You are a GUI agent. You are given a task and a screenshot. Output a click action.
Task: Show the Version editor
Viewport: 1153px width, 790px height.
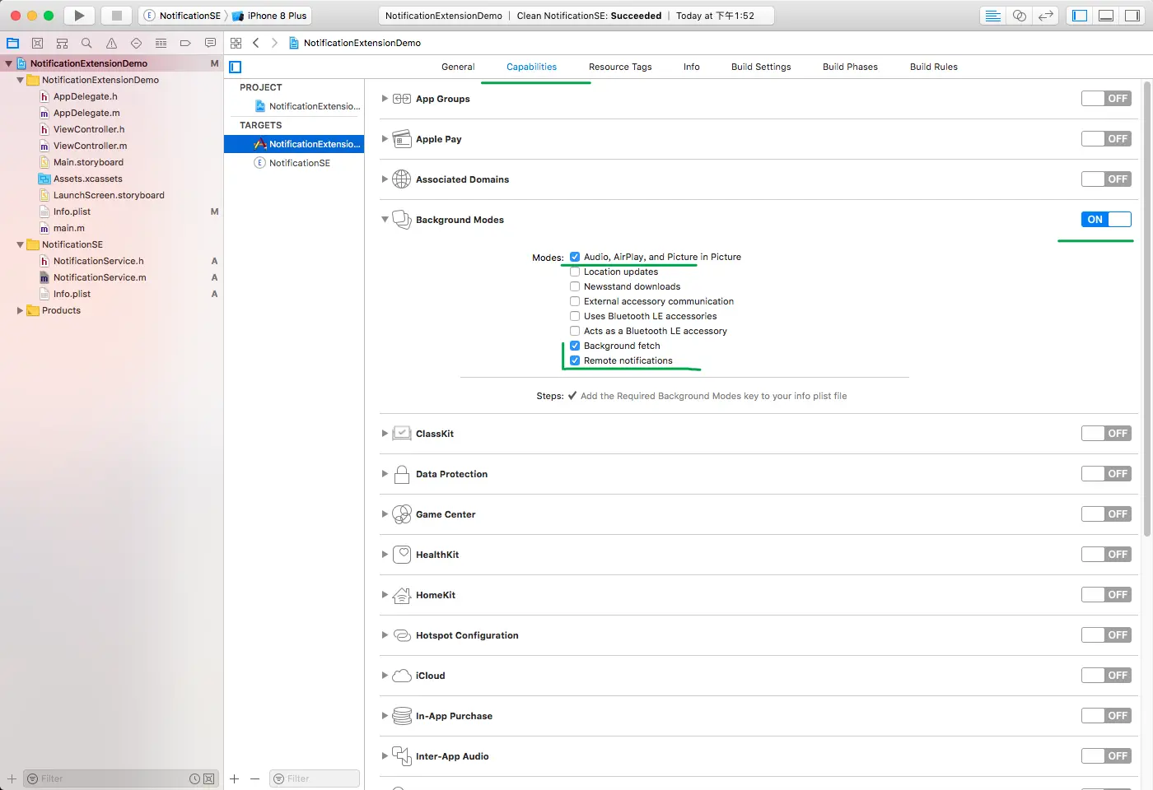pyautogui.click(x=1045, y=16)
